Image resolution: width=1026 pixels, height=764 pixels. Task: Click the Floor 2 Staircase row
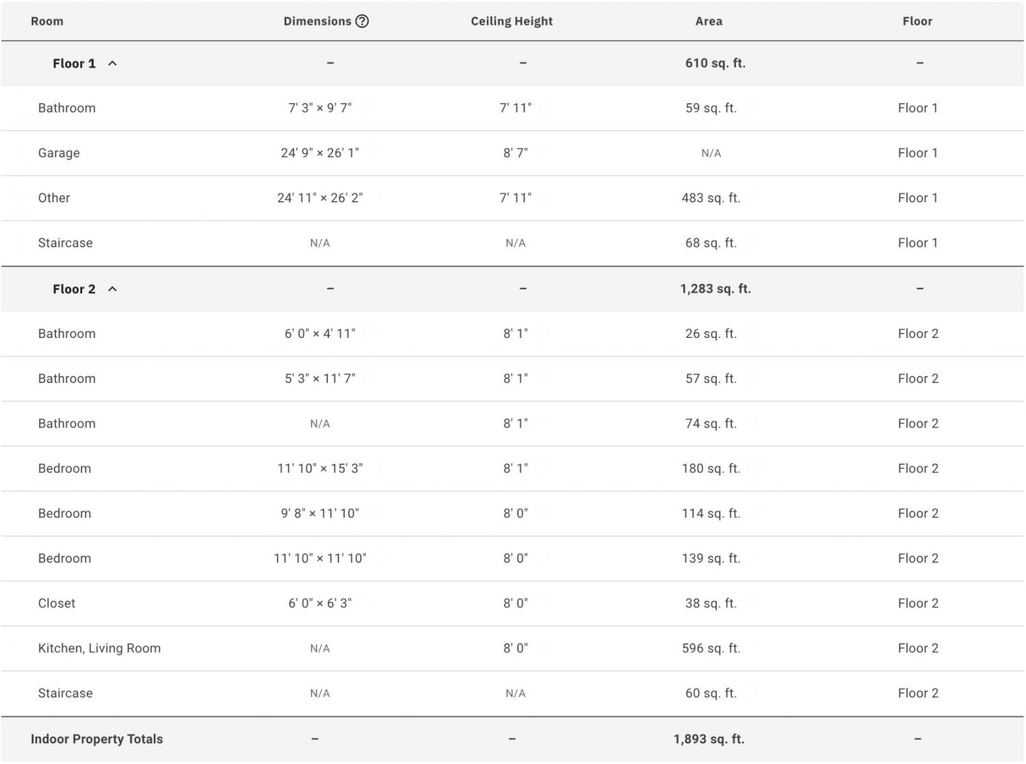pos(512,694)
